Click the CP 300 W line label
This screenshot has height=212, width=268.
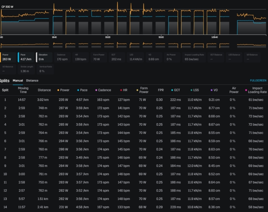(x=7, y=7)
